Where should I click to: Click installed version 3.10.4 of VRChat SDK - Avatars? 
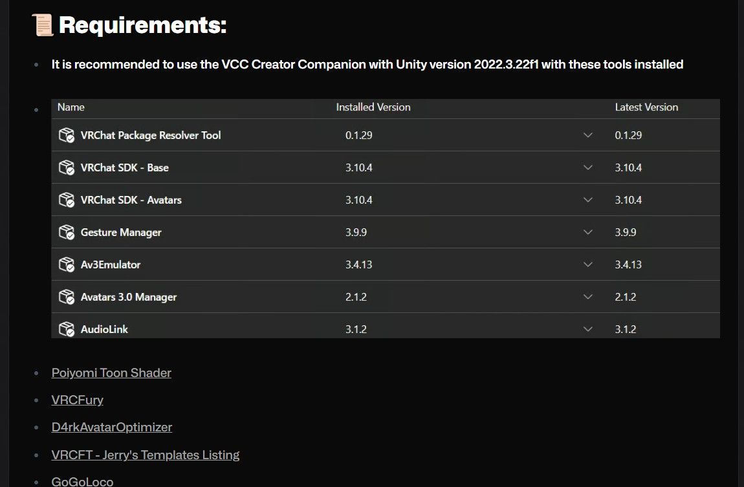(358, 200)
